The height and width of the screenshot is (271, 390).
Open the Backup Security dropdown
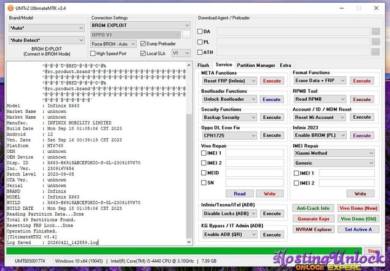click(x=229, y=117)
